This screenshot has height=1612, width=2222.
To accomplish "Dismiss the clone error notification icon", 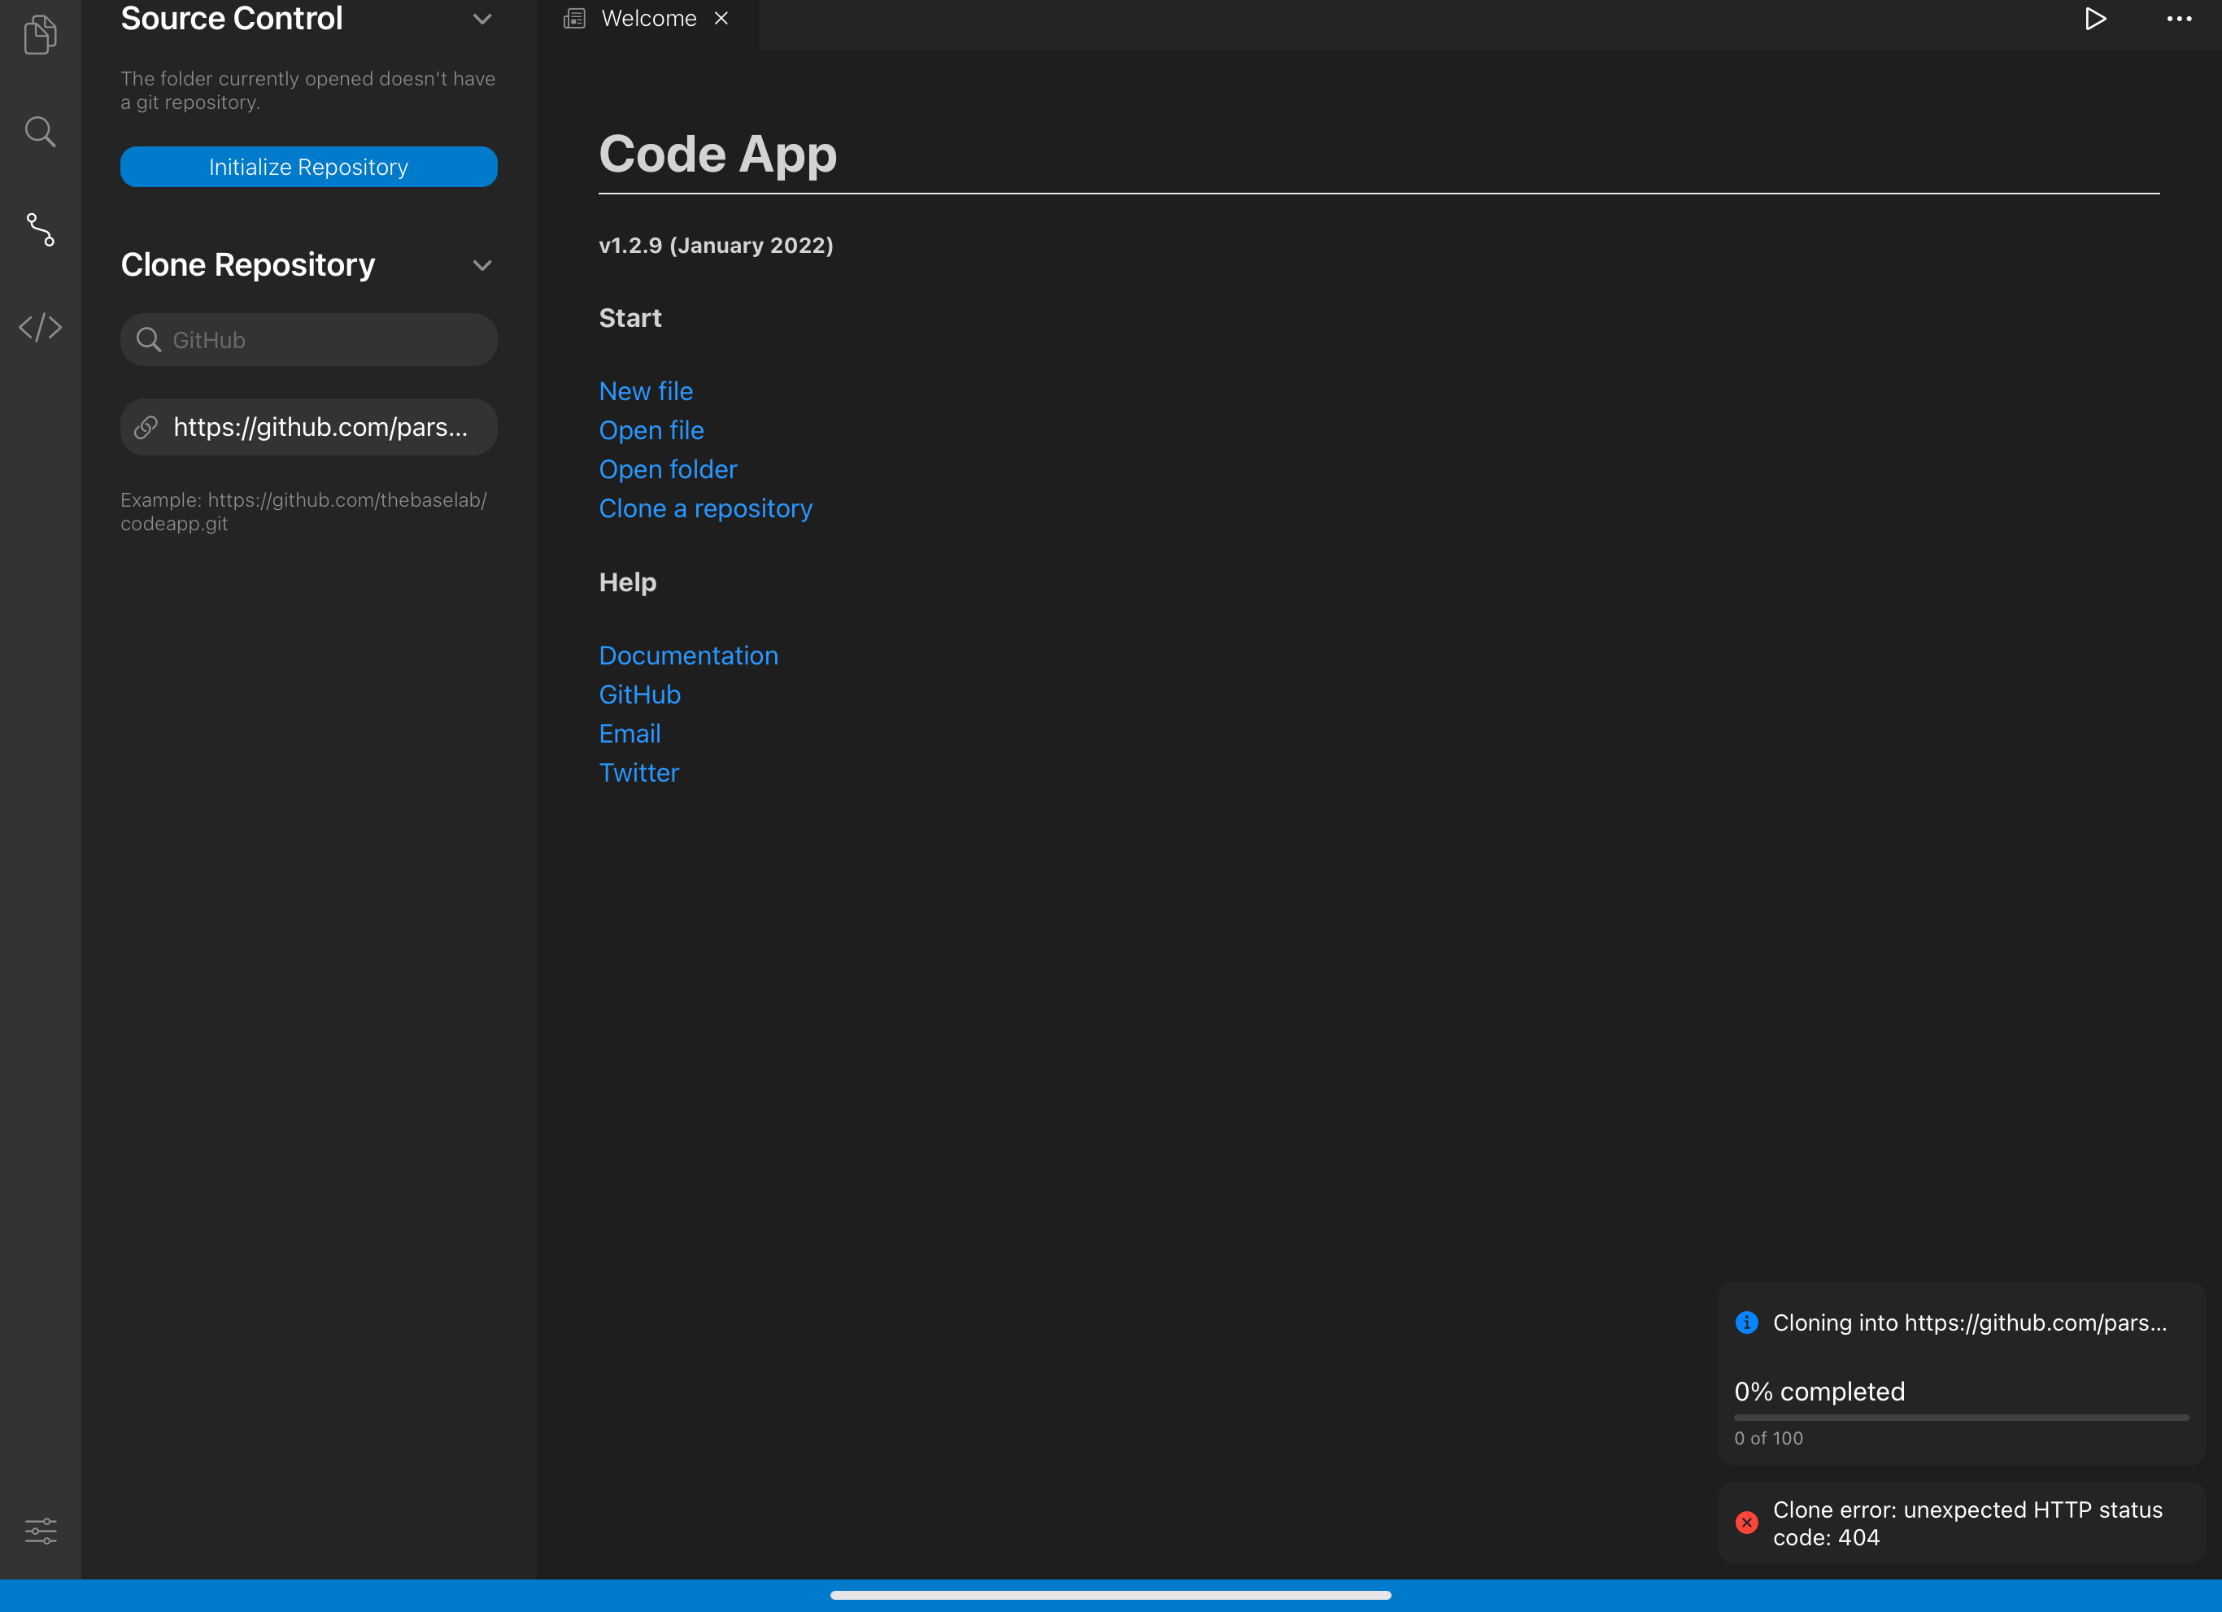I will [x=1748, y=1523].
